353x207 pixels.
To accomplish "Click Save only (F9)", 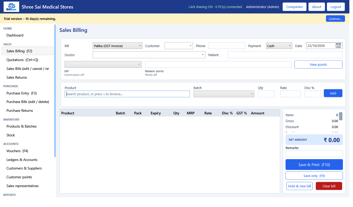I will [314, 176].
